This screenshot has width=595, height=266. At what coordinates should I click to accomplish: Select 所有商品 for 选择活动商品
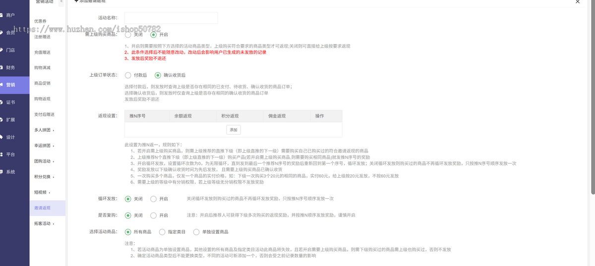pyautogui.click(x=138, y=232)
